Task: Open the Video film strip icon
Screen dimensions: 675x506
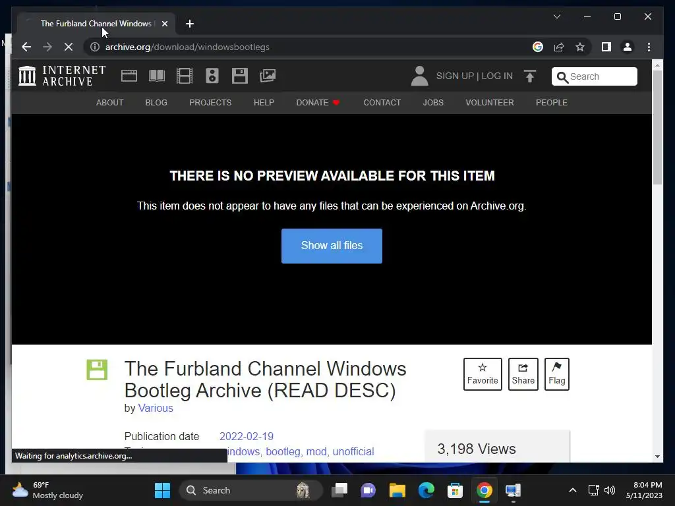Action: 185,76
